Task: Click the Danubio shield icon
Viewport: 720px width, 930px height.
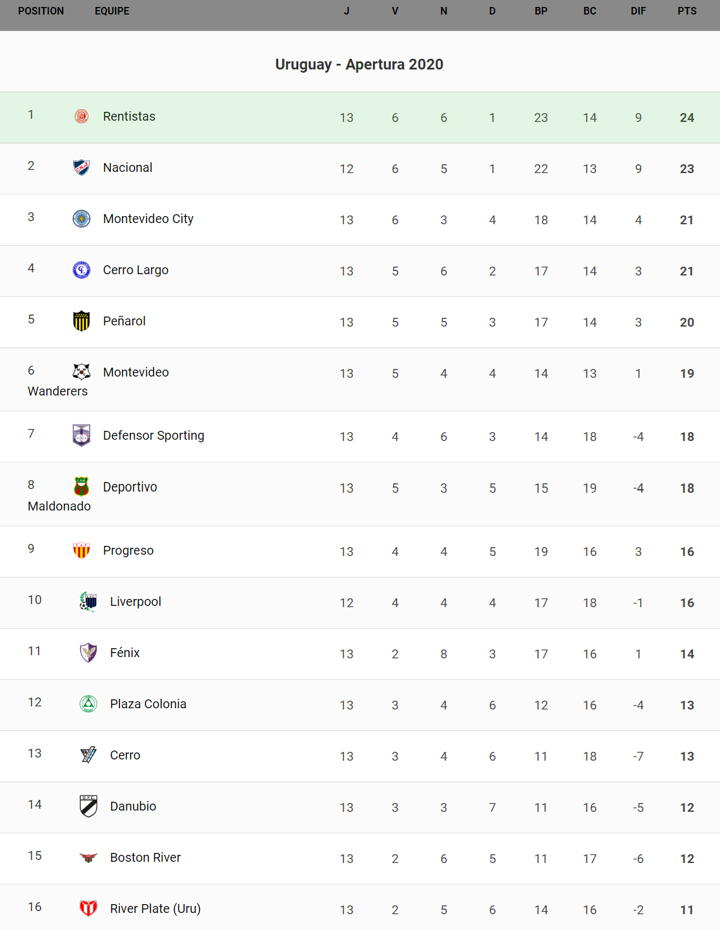Action: (x=88, y=806)
